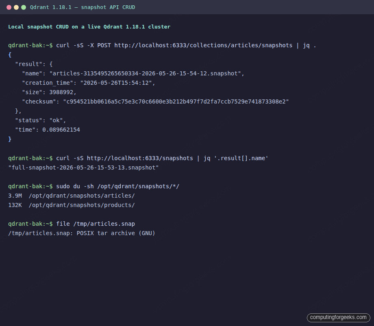Click the output 'full-snapshot-2026-05-26-15-53-13.snapshot'
This screenshot has width=374, height=326.
[x=83, y=167]
